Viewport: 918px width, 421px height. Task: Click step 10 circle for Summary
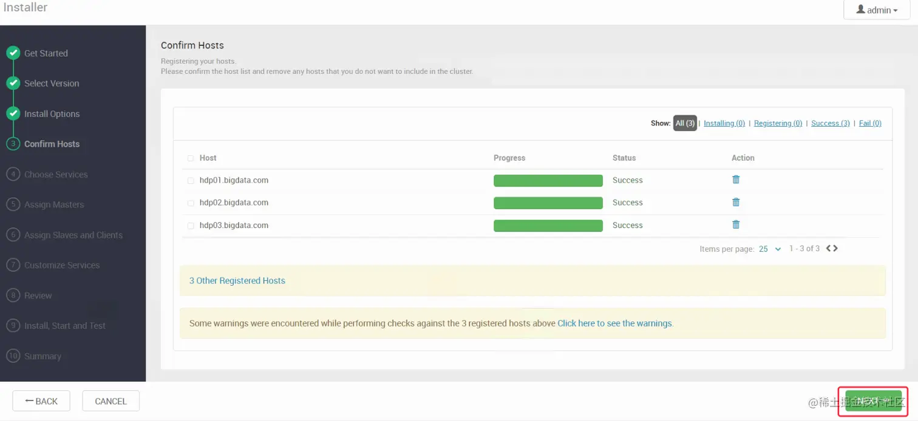13,356
